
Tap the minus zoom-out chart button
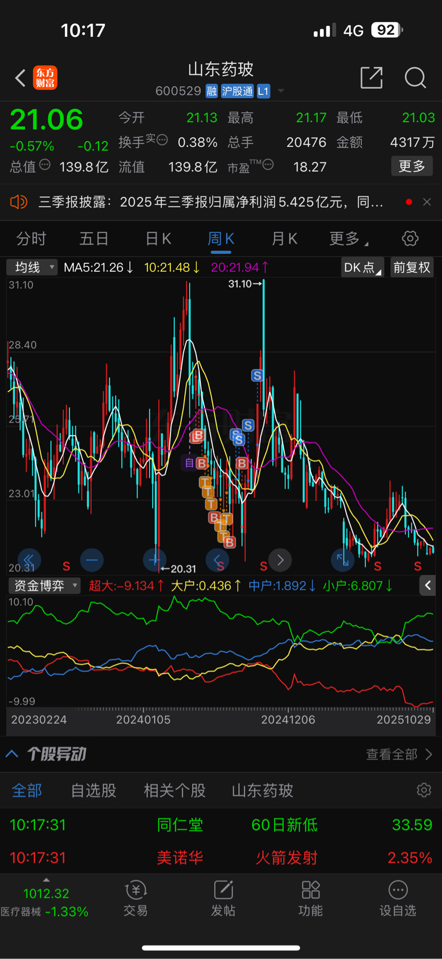pyautogui.click(x=92, y=559)
